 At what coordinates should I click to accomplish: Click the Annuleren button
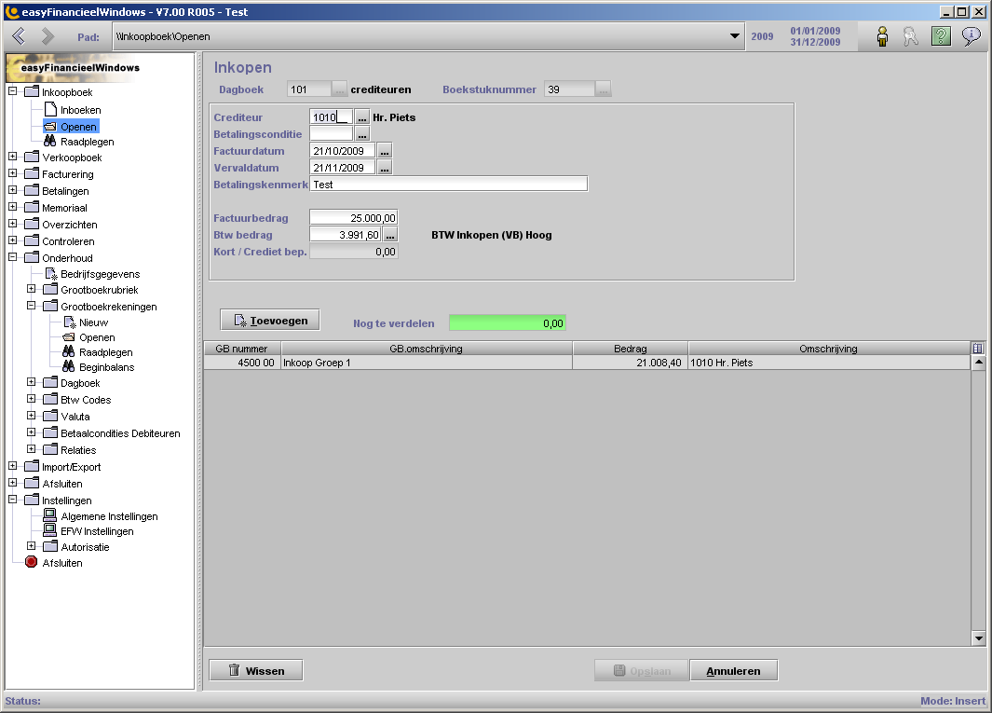click(x=733, y=670)
